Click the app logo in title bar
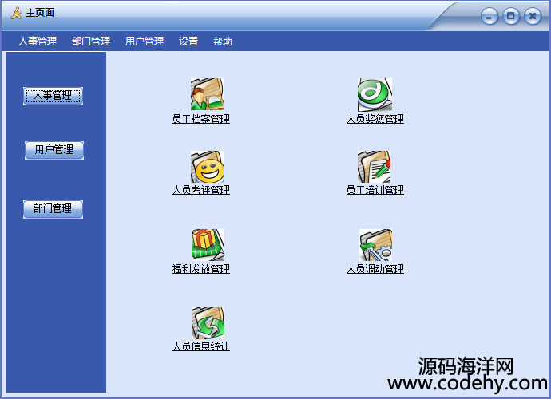This screenshot has width=551, height=399. 16,13
